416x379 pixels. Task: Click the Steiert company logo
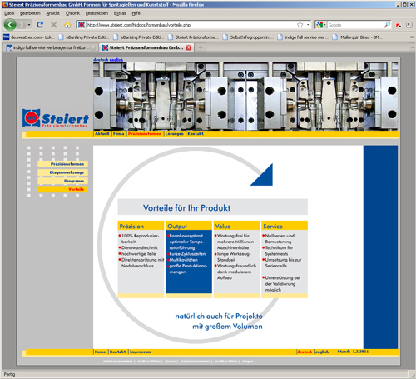pyautogui.click(x=56, y=118)
